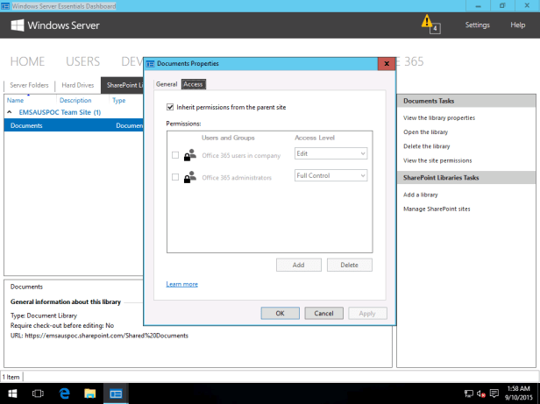
Task: Open the Windows Start menu
Action: [12, 393]
